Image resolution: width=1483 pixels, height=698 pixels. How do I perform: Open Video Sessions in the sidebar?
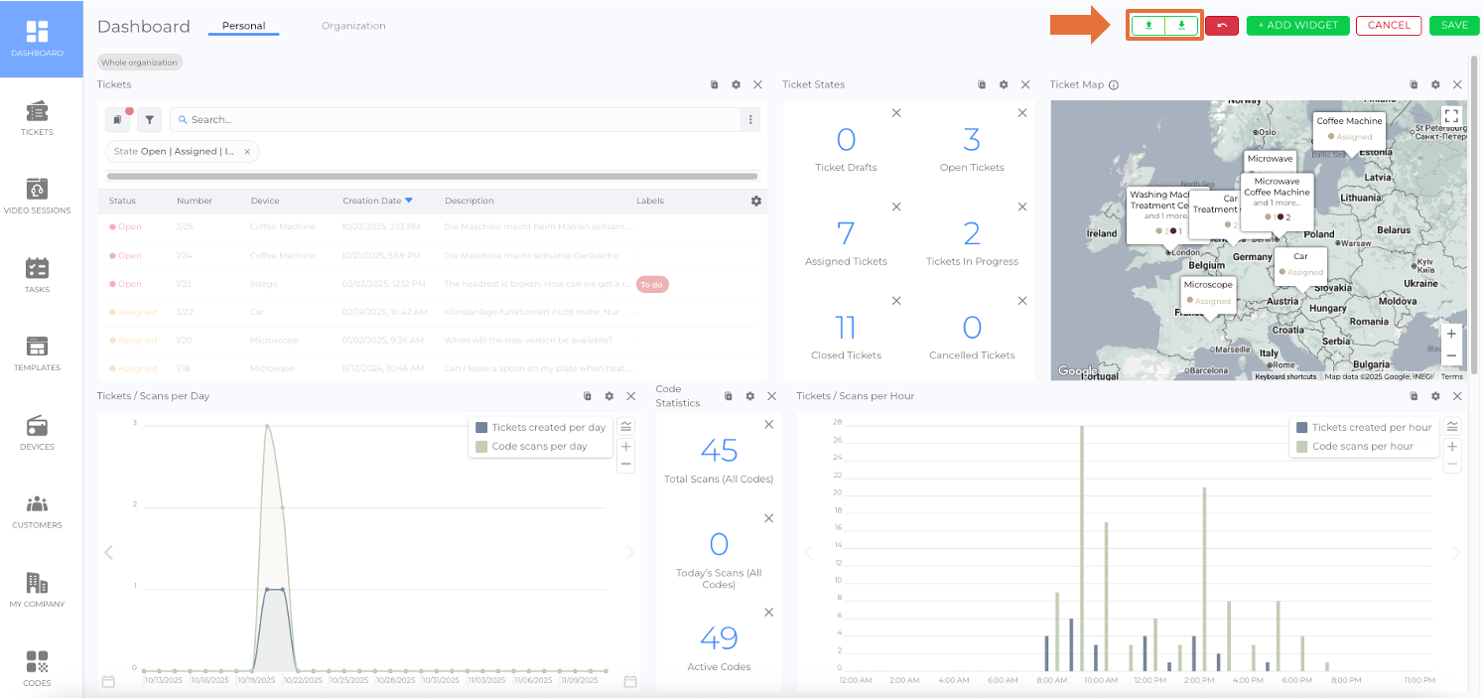(x=37, y=197)
